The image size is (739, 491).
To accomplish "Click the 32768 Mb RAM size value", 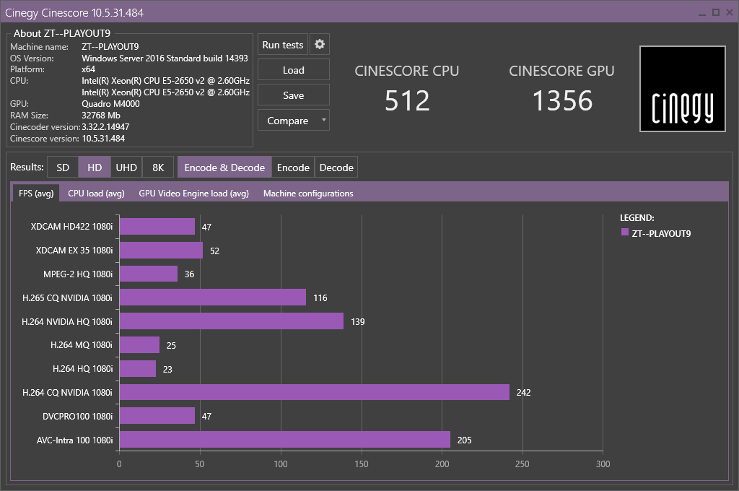I will (x=101, y=116).
